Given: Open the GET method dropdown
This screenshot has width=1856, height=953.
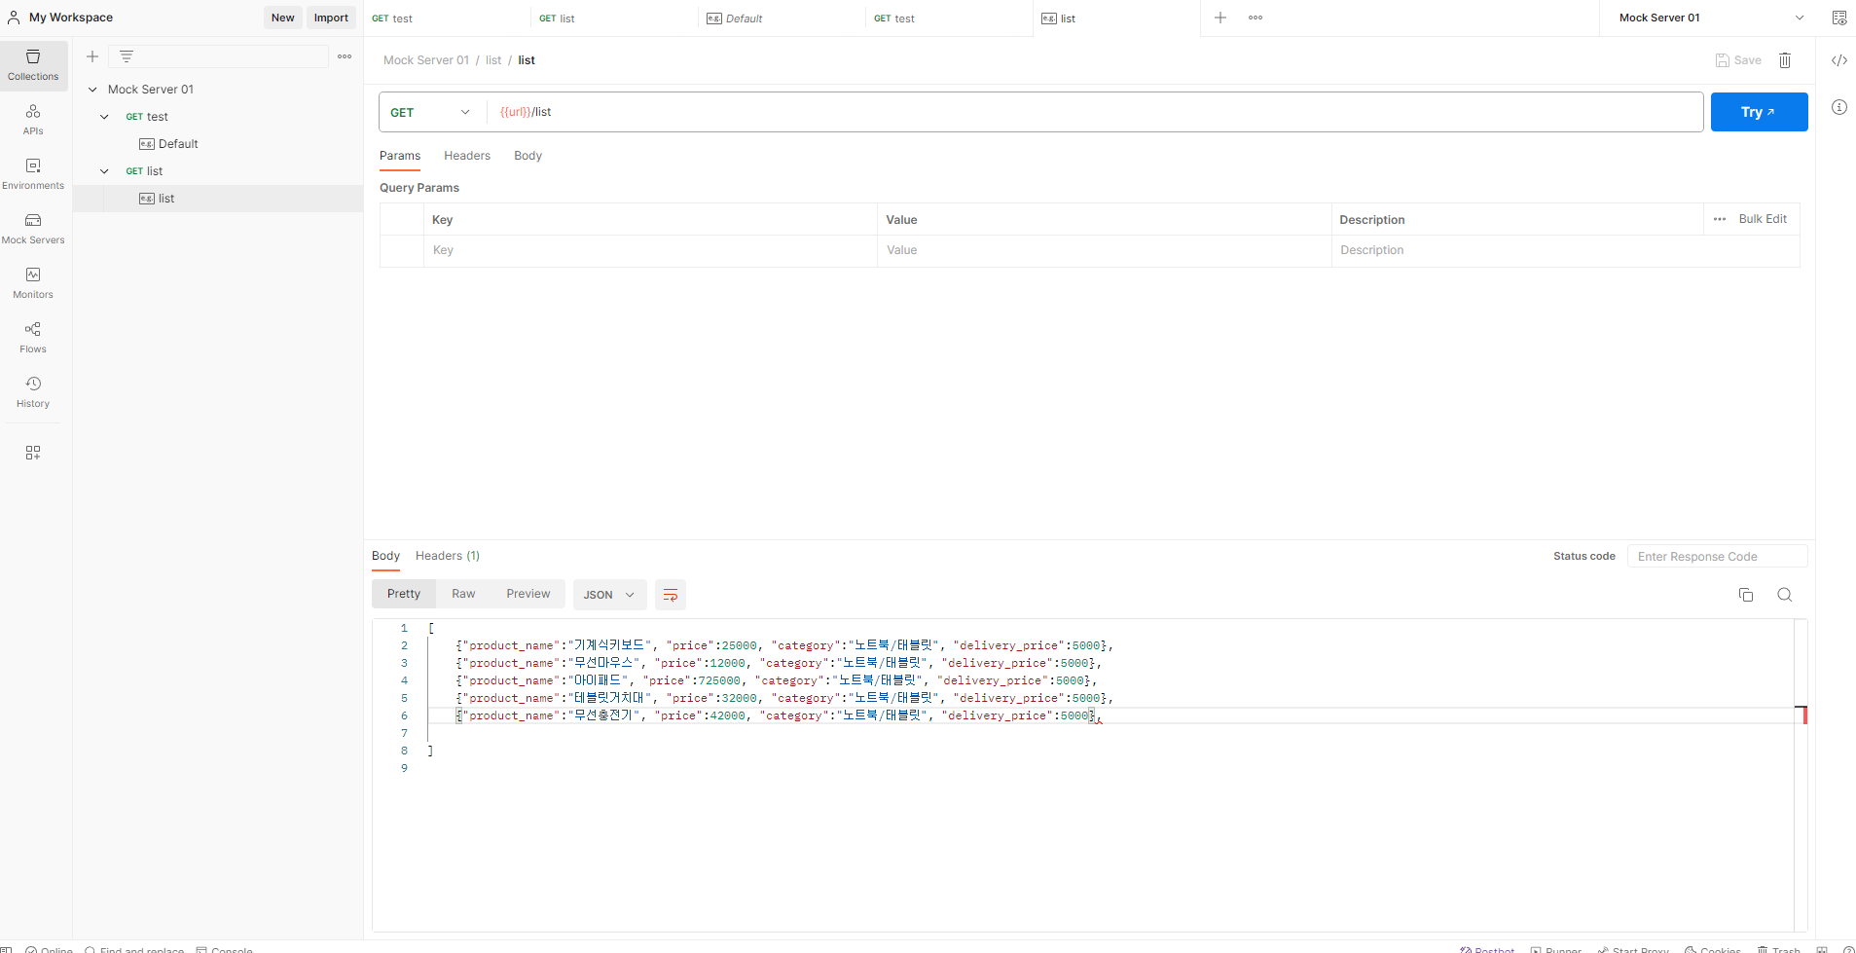Looking at the screenshot, I should tap(431, 112).
